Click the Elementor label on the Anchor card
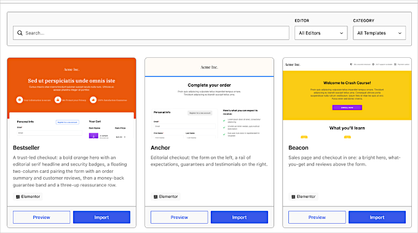This screenshot has height=233, width=418. (x=168, y=197)
